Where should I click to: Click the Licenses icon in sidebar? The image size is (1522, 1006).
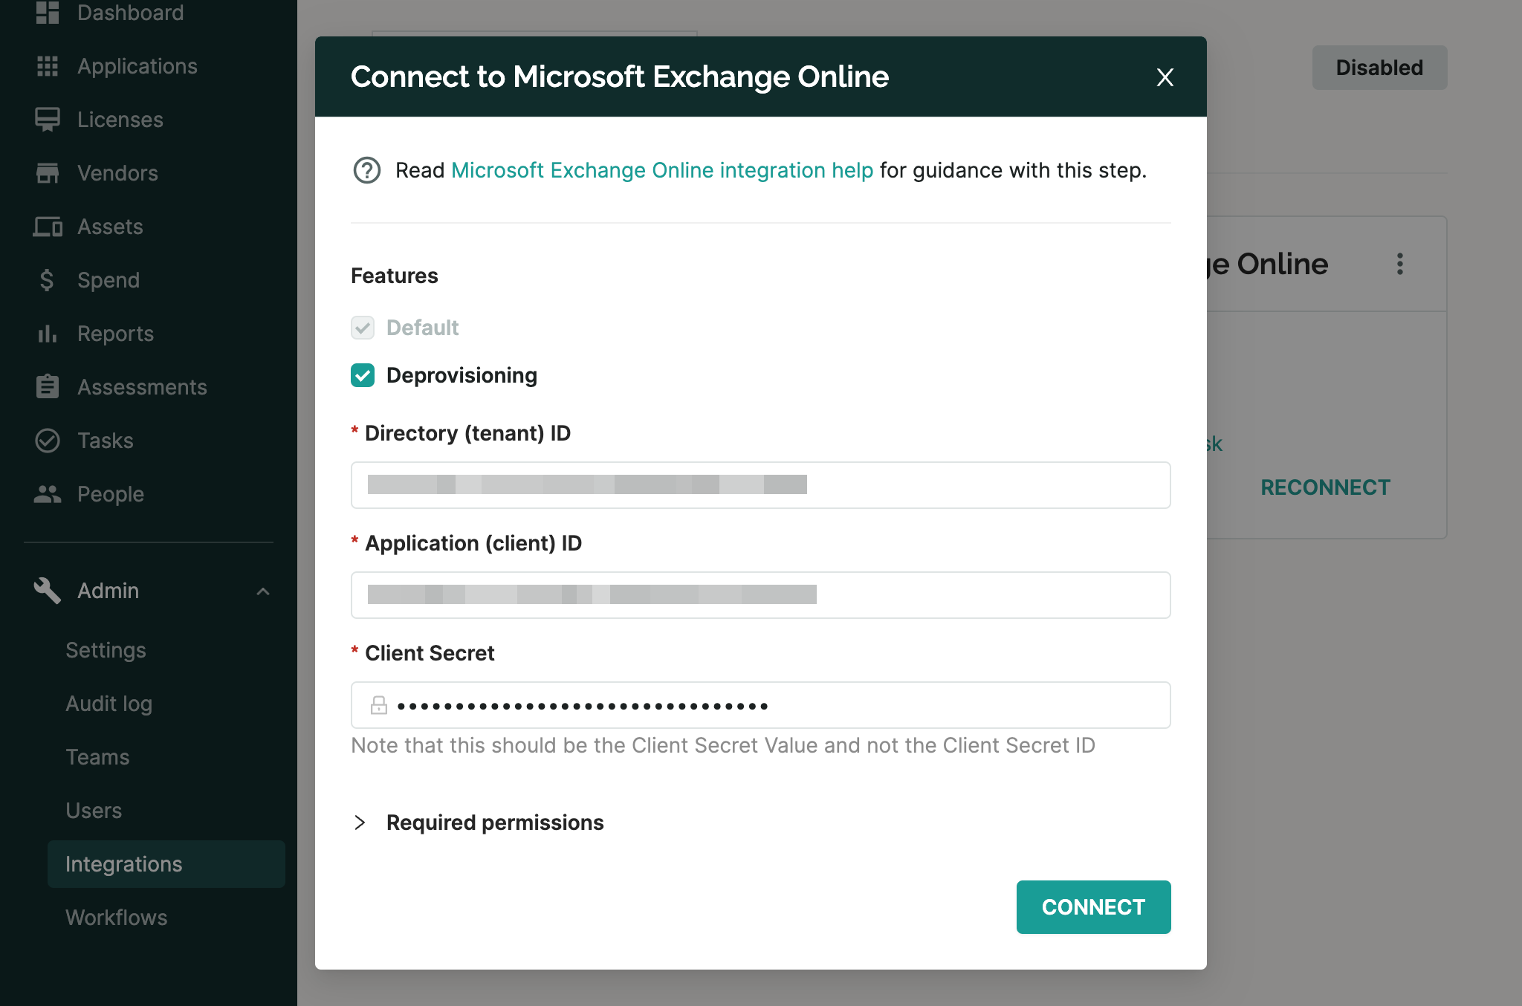point(48,120)
